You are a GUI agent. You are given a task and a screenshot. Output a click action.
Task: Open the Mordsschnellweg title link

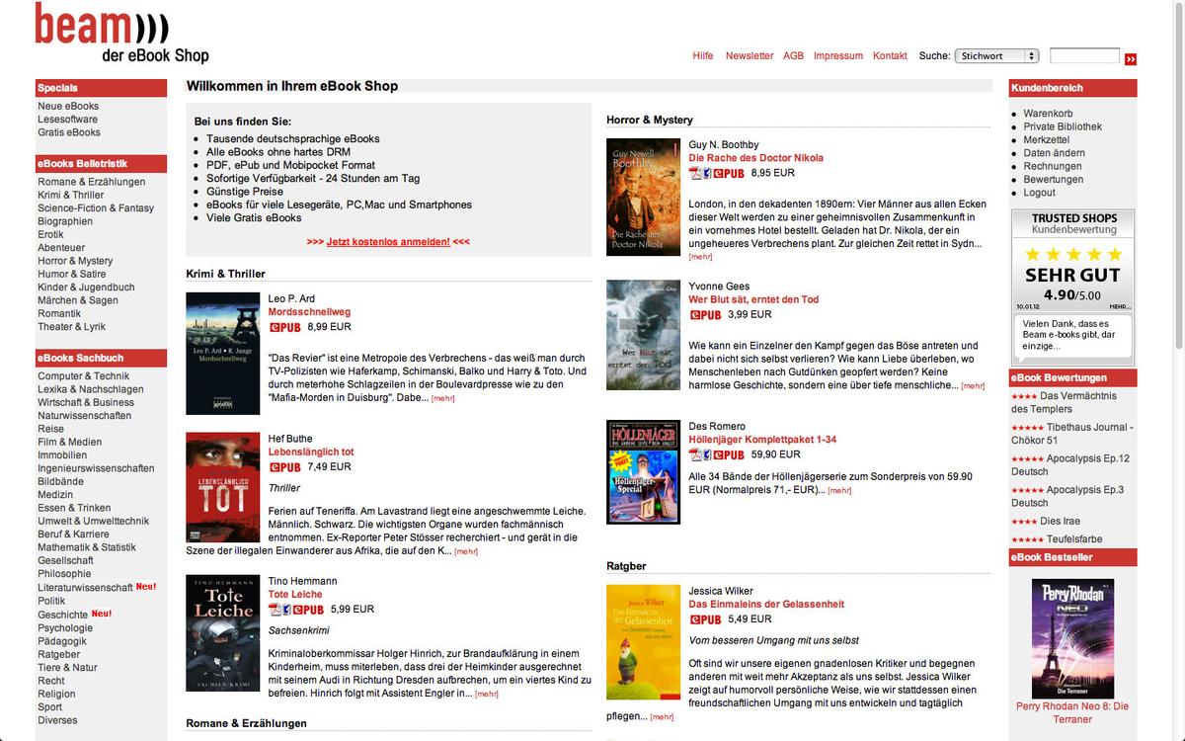tap(309, 312)
